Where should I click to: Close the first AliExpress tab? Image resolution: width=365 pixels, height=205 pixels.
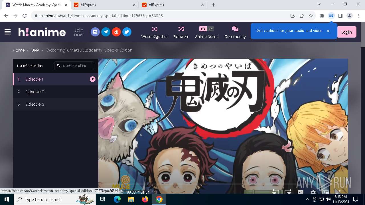[135, 5]
